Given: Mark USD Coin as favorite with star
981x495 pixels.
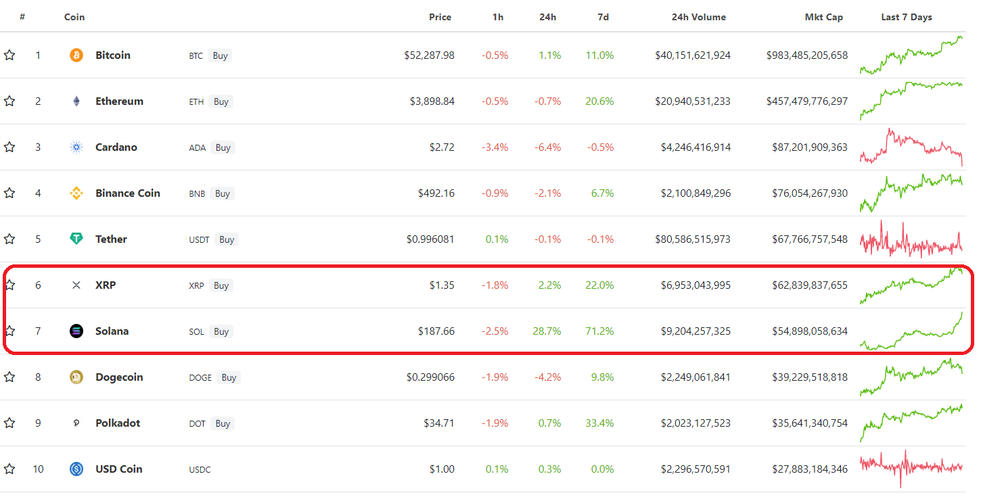Looking at the screenshot, I should [x=9, y=469].
